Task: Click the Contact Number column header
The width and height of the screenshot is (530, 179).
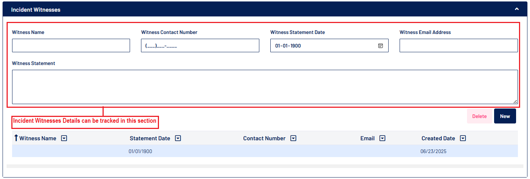Action: coord(264,138)
